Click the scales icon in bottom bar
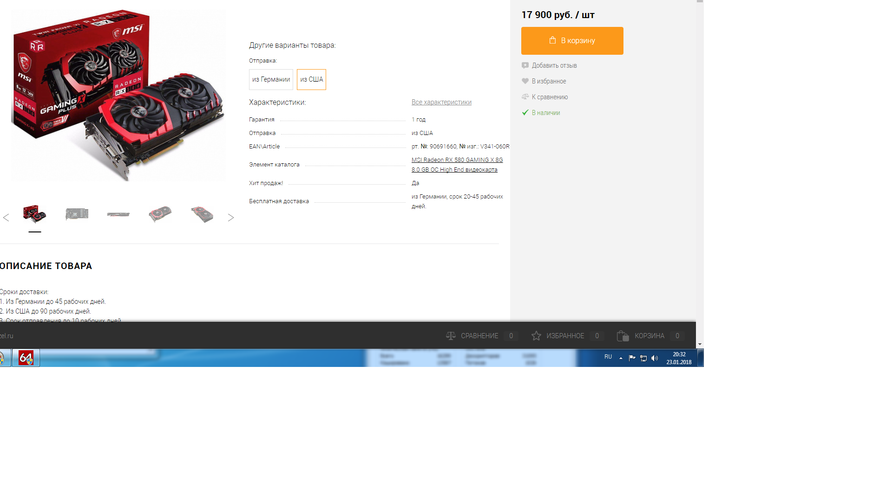Viewport: 892px width, 501px height. click(x=451, y=336)
